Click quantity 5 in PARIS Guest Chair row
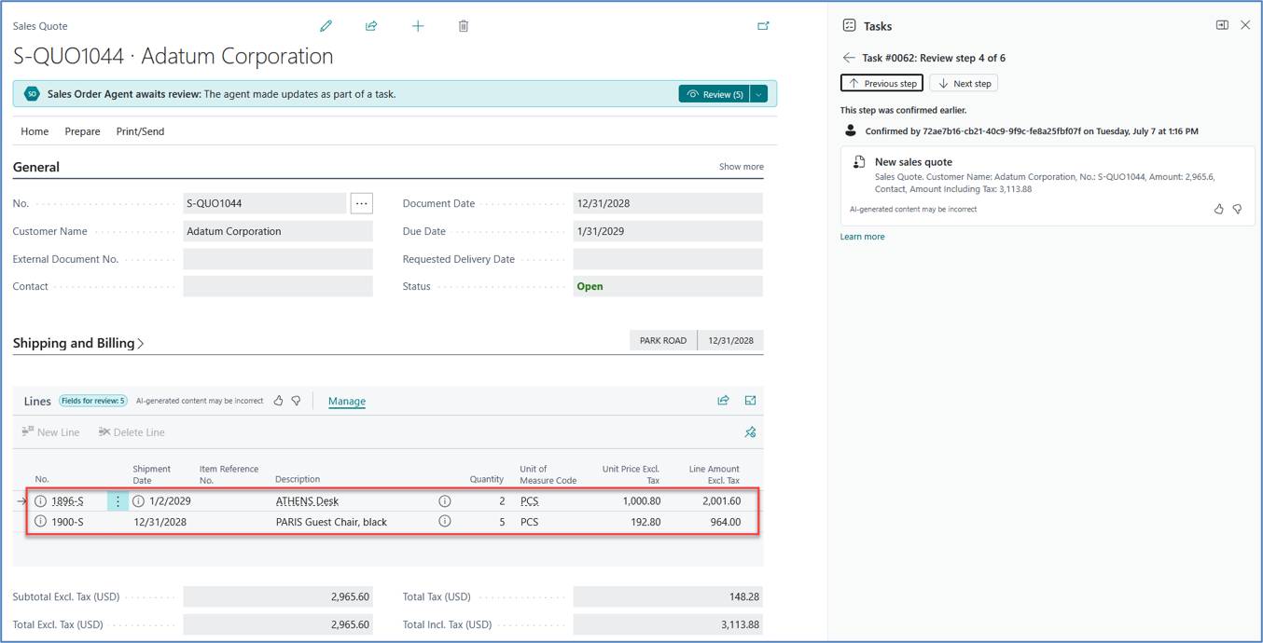The width and height of the screenshot is (1263, 643). pyautogui.click(x=502, y=522)
